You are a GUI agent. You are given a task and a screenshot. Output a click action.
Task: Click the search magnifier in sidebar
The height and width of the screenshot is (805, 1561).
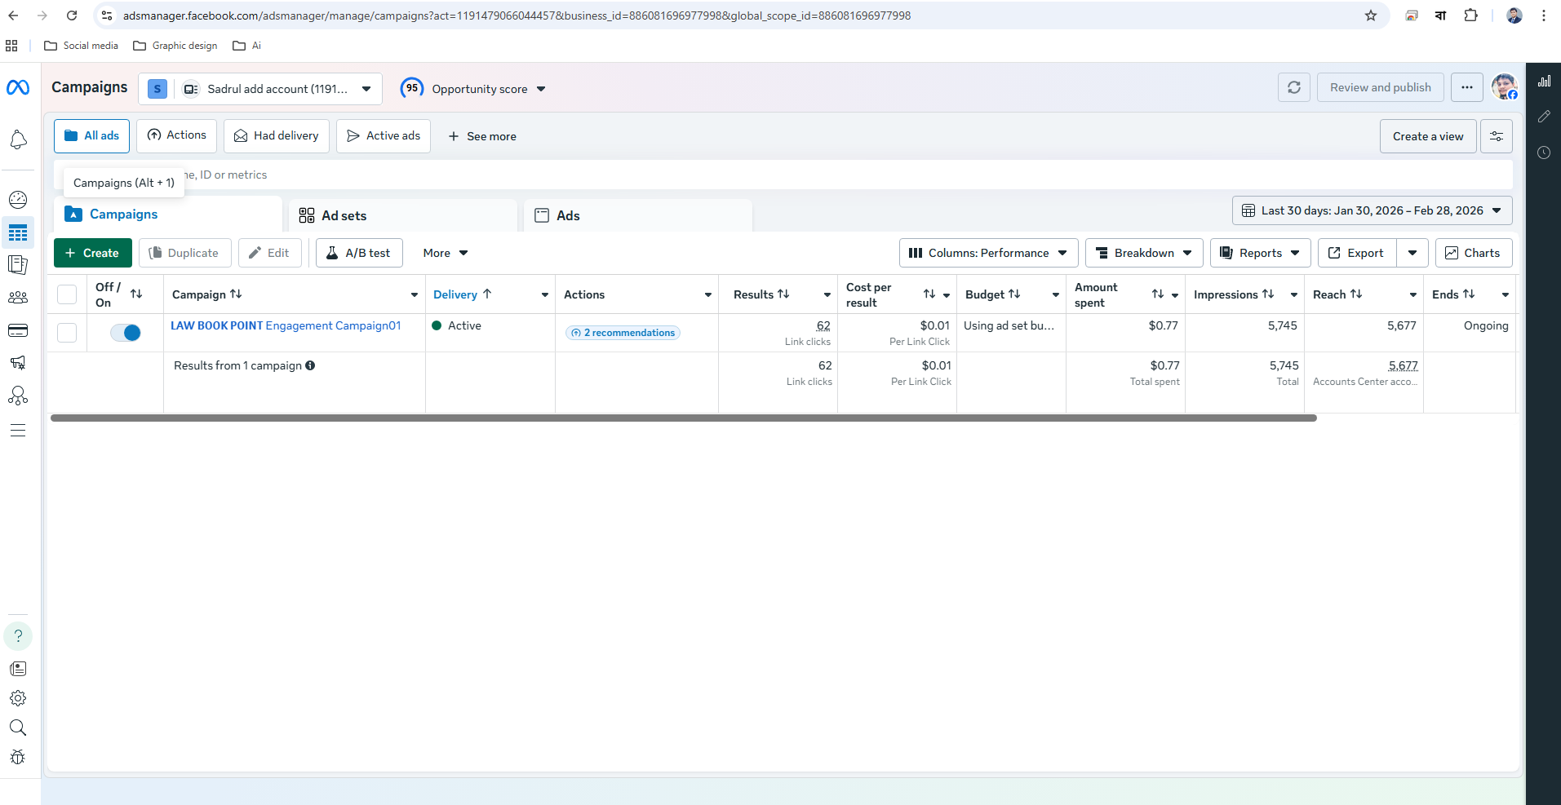pyautogui.click(x=18, y=728)
